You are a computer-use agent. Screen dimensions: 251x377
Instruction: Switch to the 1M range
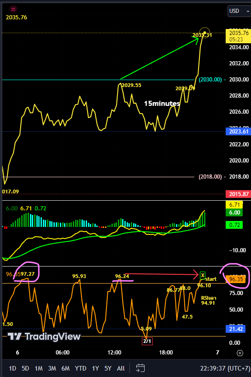(x=39, y=368)
